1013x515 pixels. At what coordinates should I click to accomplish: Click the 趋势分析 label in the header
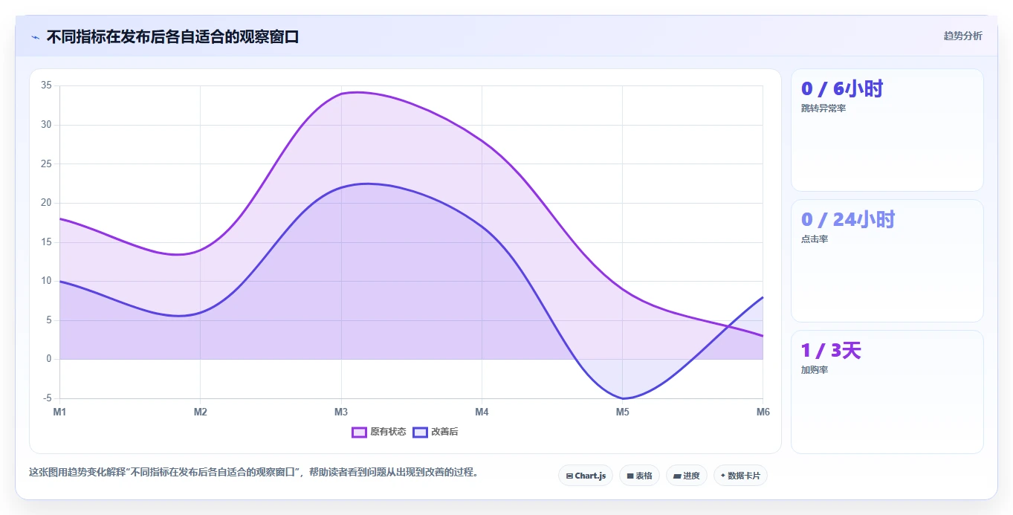pos(962,36)
